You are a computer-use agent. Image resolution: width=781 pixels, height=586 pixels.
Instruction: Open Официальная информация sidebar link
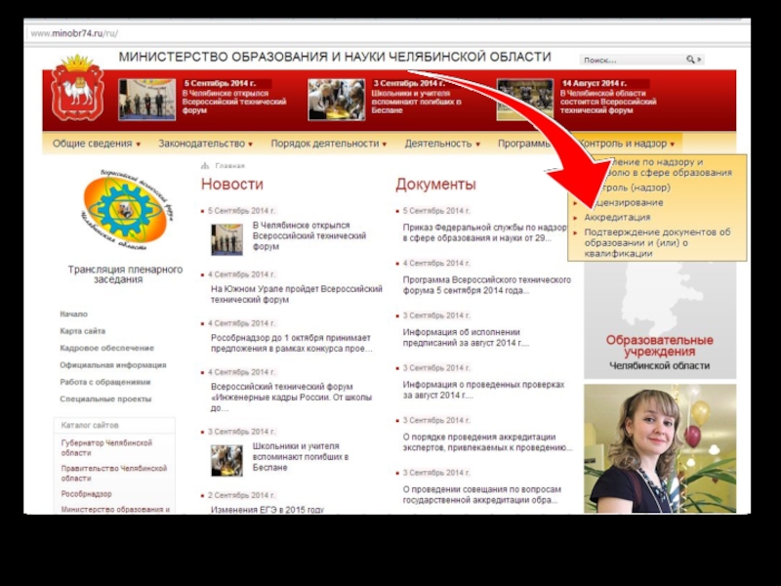[113, 364]
